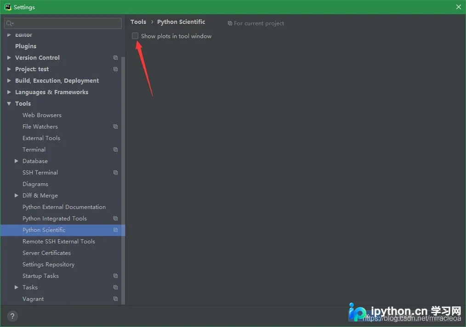Select External Tools settings item
The image size is (466, 327).
click(41, 138)
